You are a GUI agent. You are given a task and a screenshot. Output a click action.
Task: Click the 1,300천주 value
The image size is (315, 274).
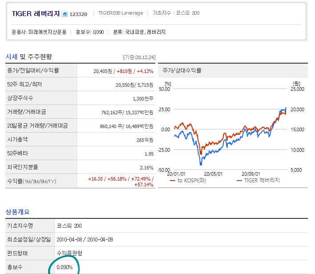[143, 99]
